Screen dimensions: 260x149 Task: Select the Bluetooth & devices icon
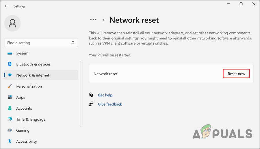point(10,64)
